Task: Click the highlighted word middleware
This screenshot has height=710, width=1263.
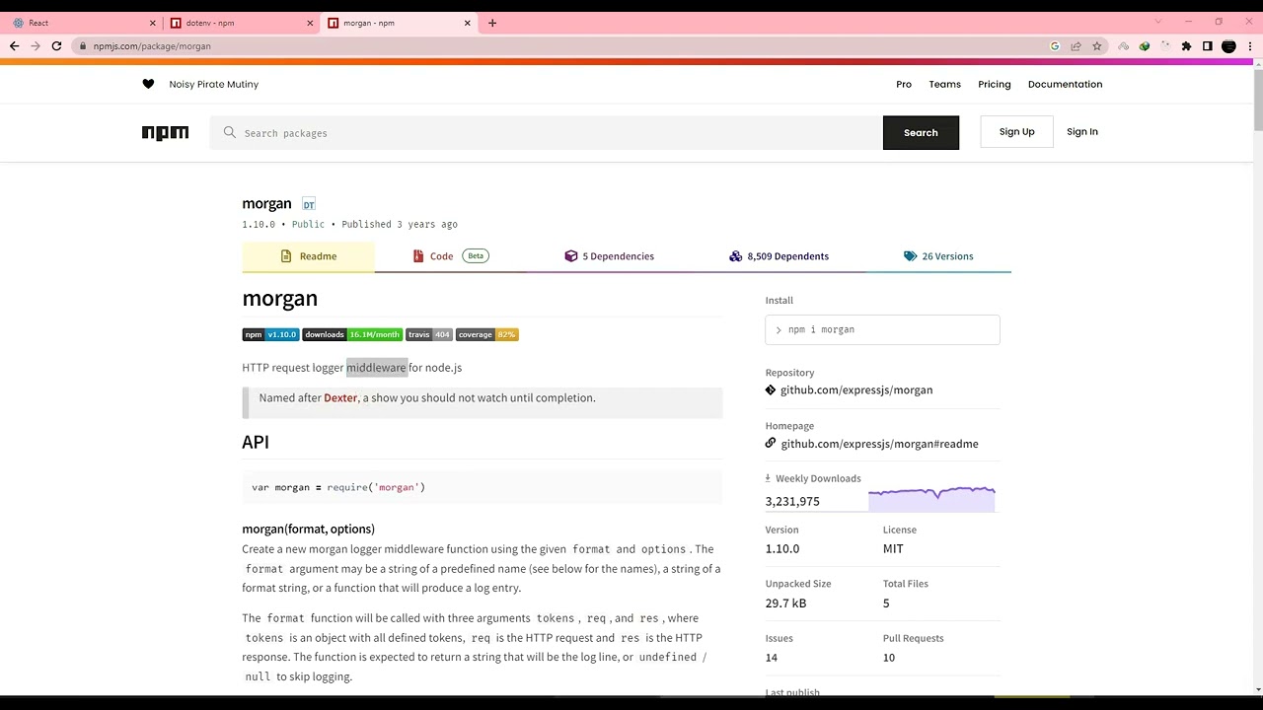Action: tap(376, 368)
